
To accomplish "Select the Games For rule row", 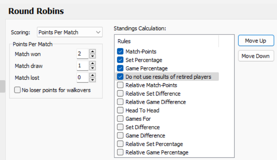I will click(138, 119).
